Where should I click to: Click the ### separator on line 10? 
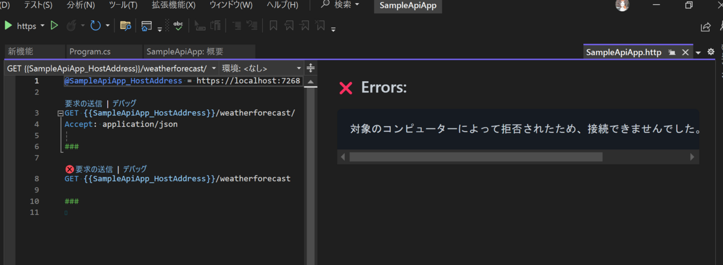pyautogui.click(x=72, y=201)
